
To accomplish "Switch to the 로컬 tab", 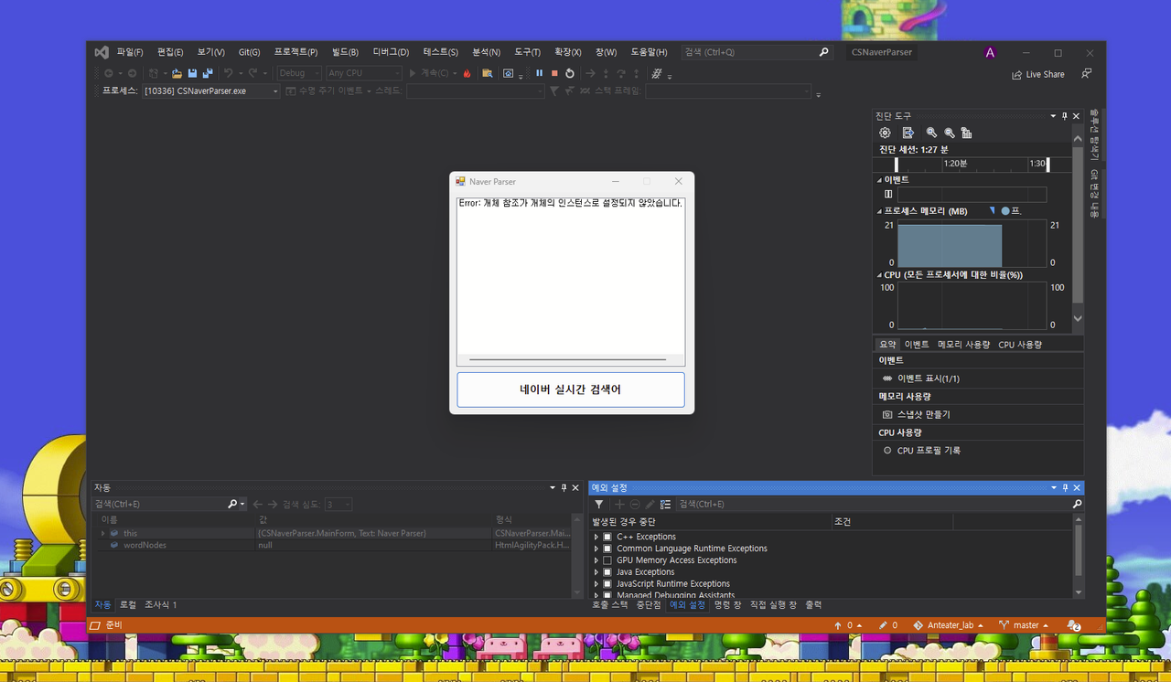I will [x=128, y=605].
